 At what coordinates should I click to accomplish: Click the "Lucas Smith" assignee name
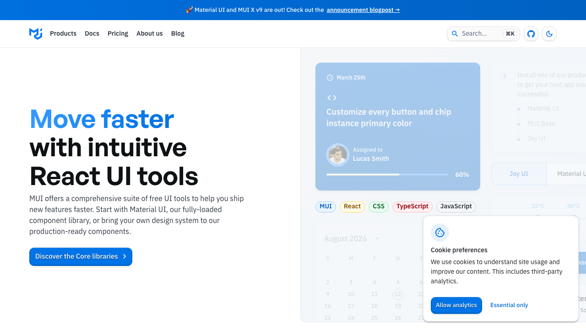[371, 159]
